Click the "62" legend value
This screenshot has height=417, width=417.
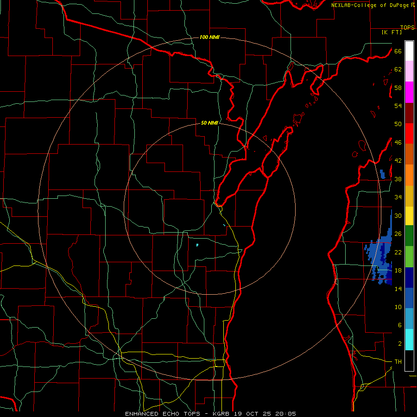point(398,69)
